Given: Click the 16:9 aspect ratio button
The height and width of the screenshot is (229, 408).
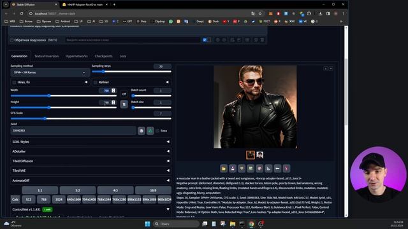Looking at the screenshot, I should click(x=153, y=190).
